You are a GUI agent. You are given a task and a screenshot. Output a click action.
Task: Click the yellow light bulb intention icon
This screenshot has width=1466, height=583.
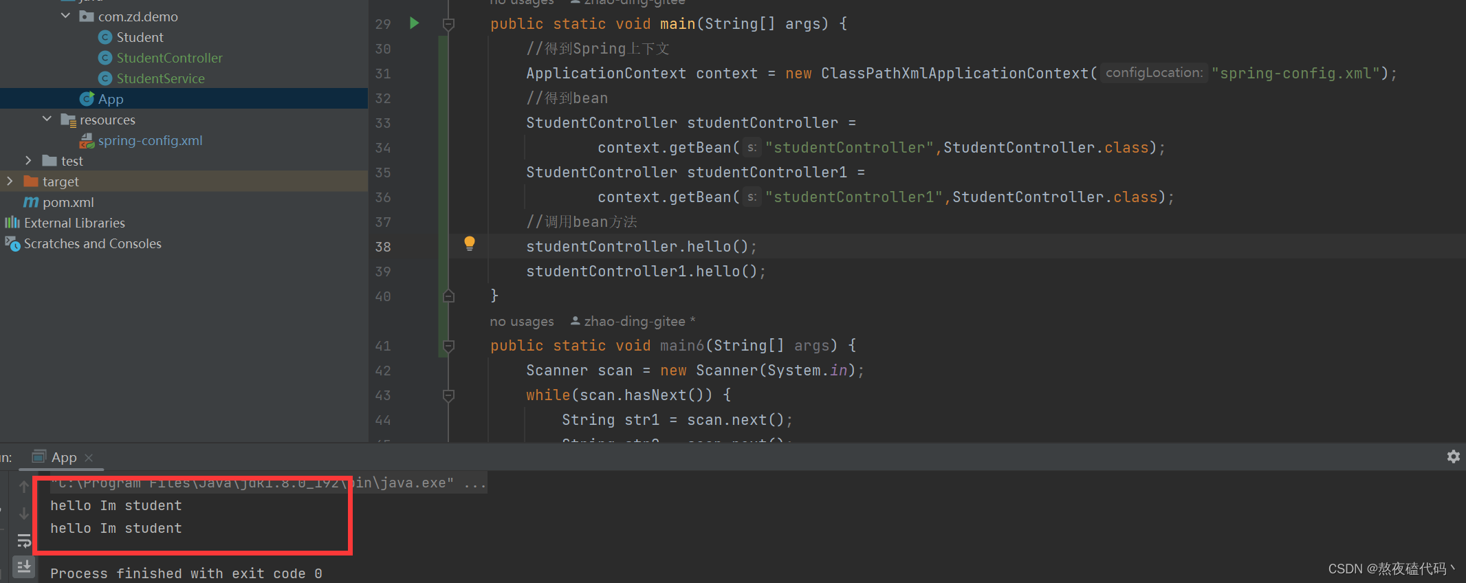[470, 243]
